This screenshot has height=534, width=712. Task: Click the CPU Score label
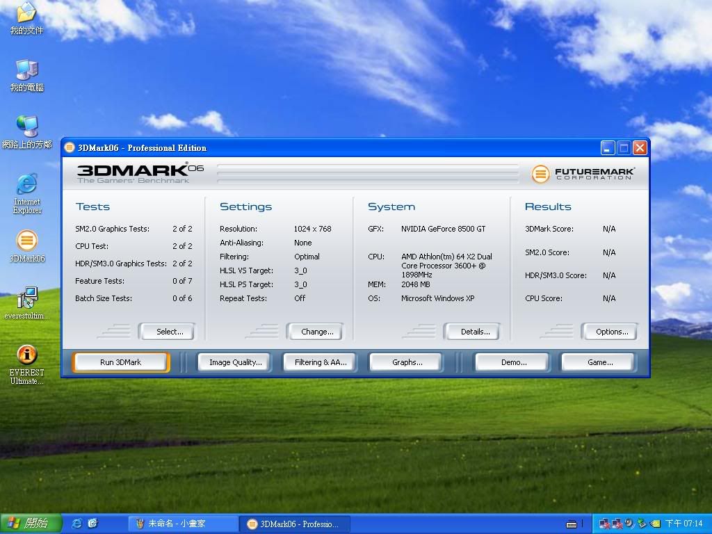point(544,298)
